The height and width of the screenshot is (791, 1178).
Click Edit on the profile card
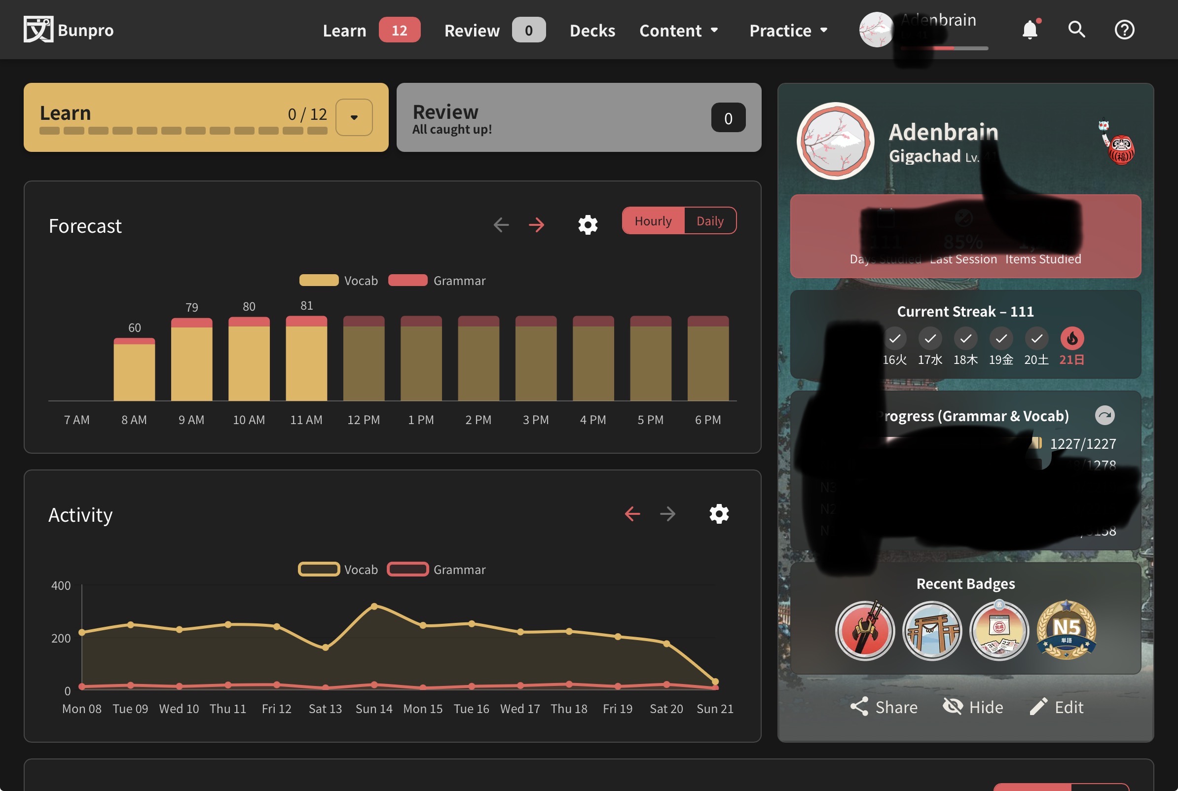coord(1057,707)
